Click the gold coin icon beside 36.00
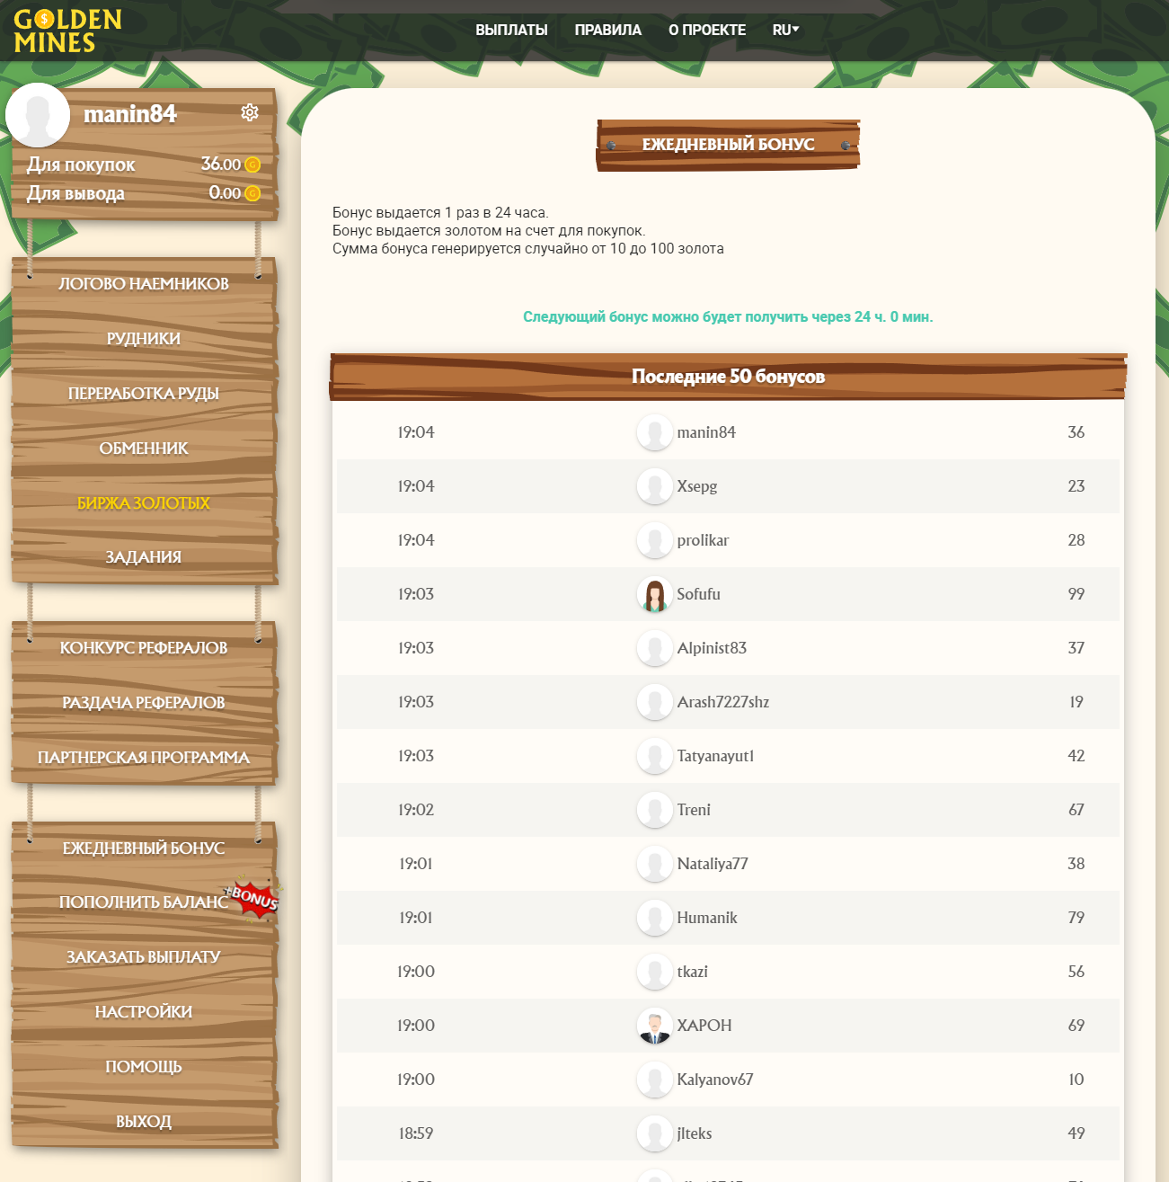Image resolution: width=1169 pixels, height=1182 pixels. 252,164
